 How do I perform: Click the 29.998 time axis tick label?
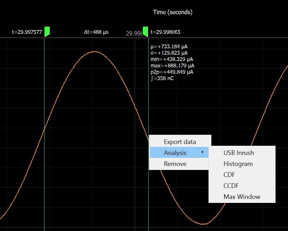tap(134, 34)
